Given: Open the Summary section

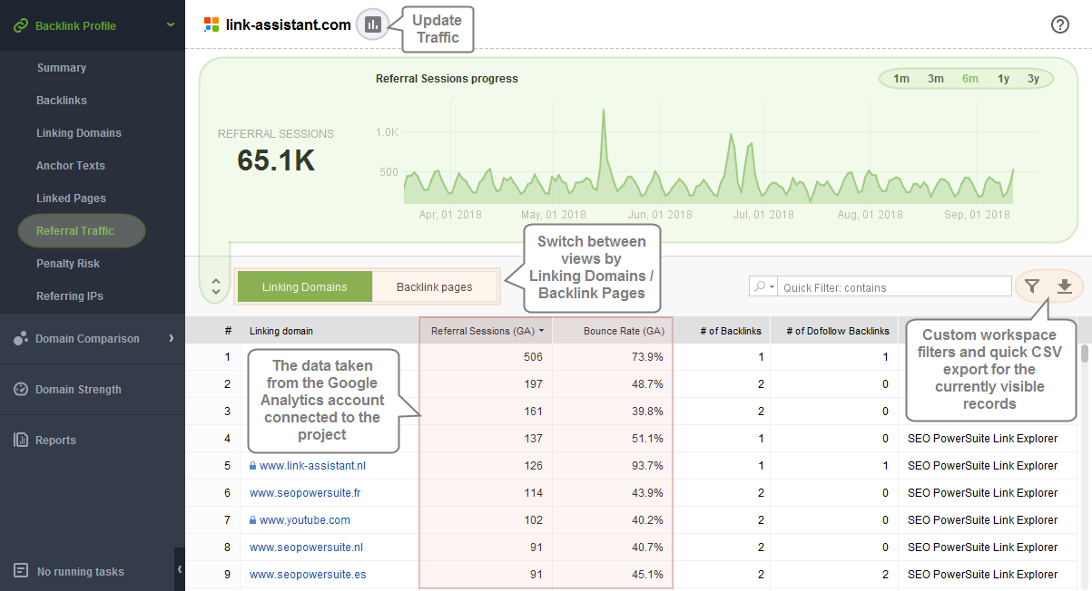Looking at the screenshot, I should [62, 68].
